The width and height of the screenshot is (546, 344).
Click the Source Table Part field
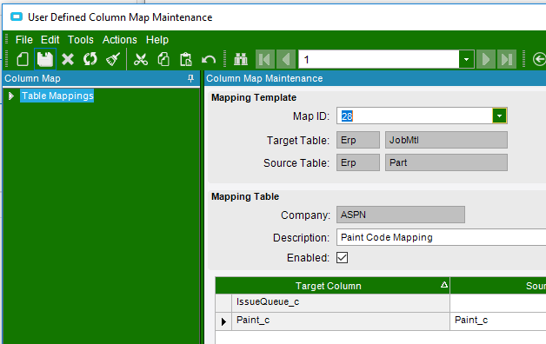pos(446,162)
